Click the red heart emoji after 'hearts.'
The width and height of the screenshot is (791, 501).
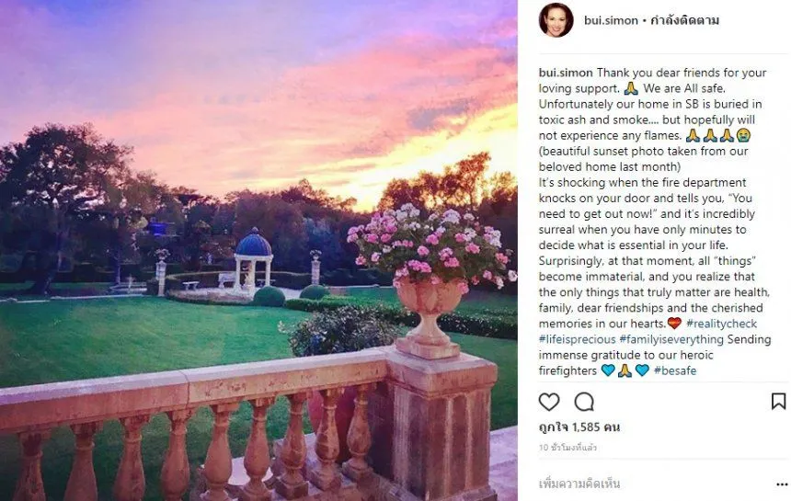point(674,324)
